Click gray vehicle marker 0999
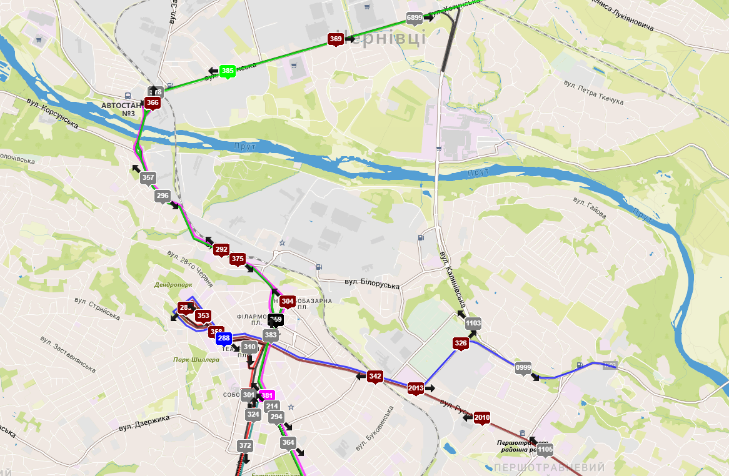729x476 pixels. pos(523,368)
